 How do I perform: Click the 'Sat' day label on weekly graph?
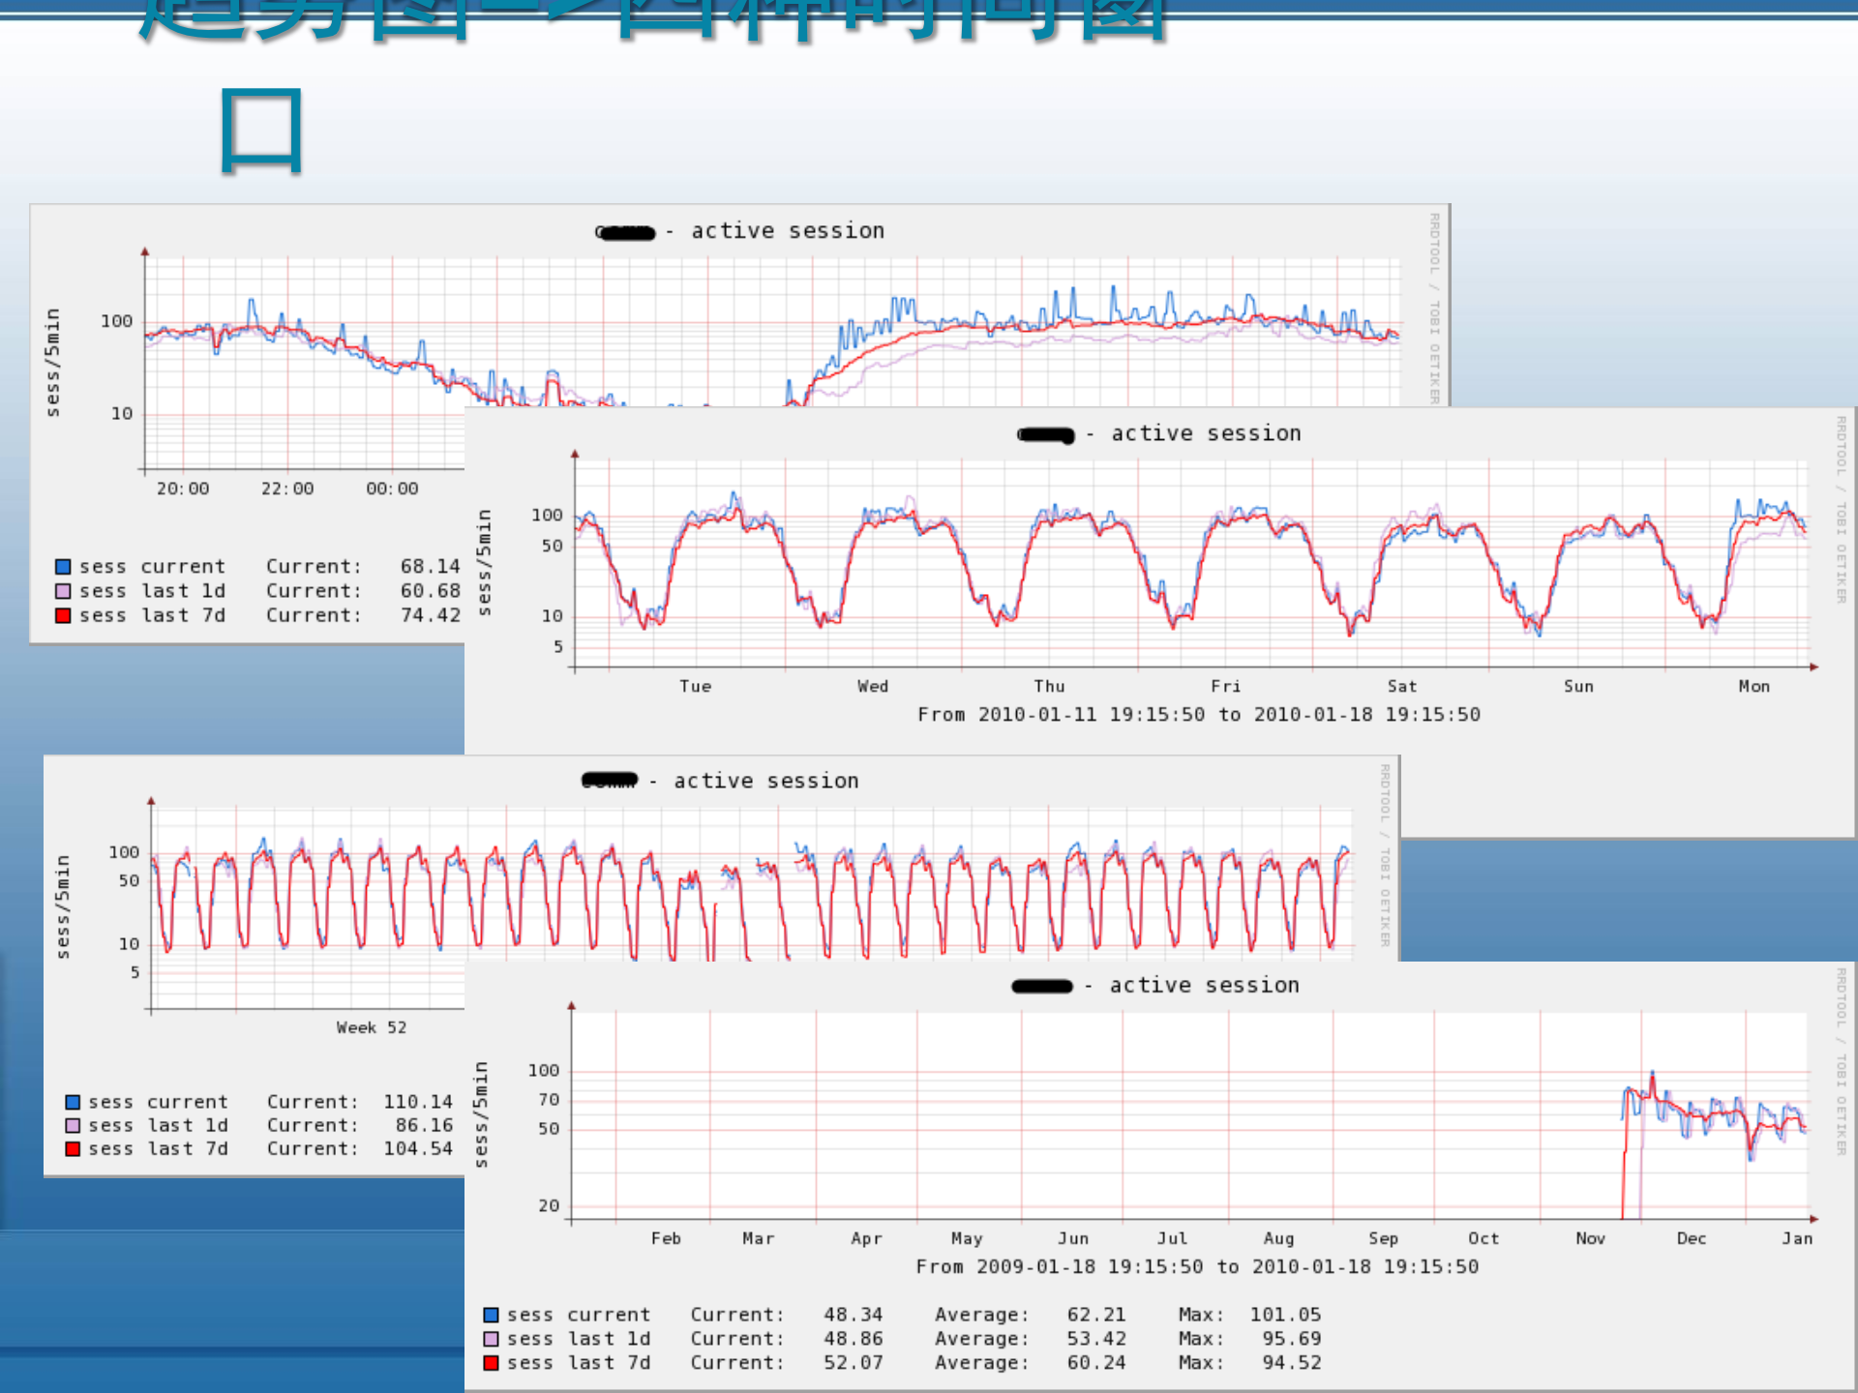(1401, 686)
